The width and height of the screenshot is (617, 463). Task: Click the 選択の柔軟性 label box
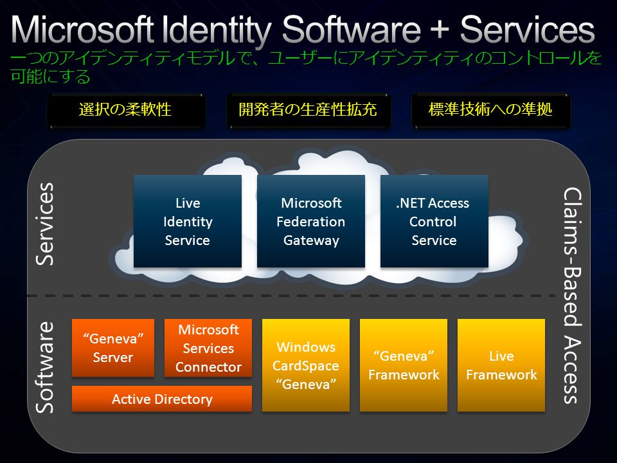click(x=126, y=110)
